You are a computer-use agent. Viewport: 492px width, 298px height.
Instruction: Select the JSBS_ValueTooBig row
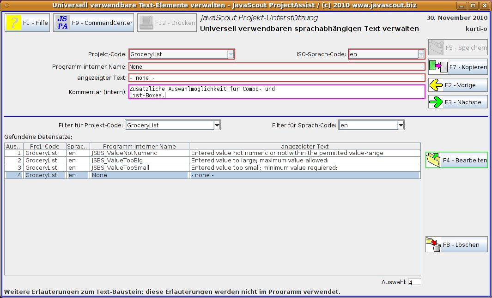click(x=139, y=160)
